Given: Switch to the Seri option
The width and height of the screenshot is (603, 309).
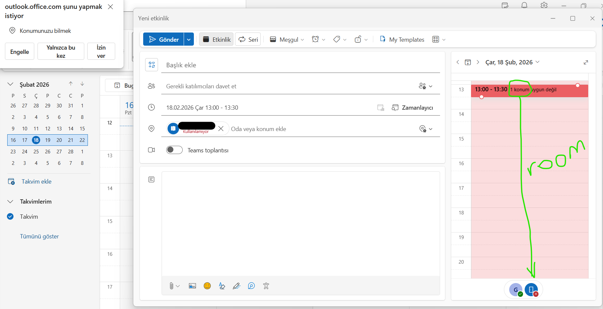Looking at the screenshot, I should (x=248, y=39).
